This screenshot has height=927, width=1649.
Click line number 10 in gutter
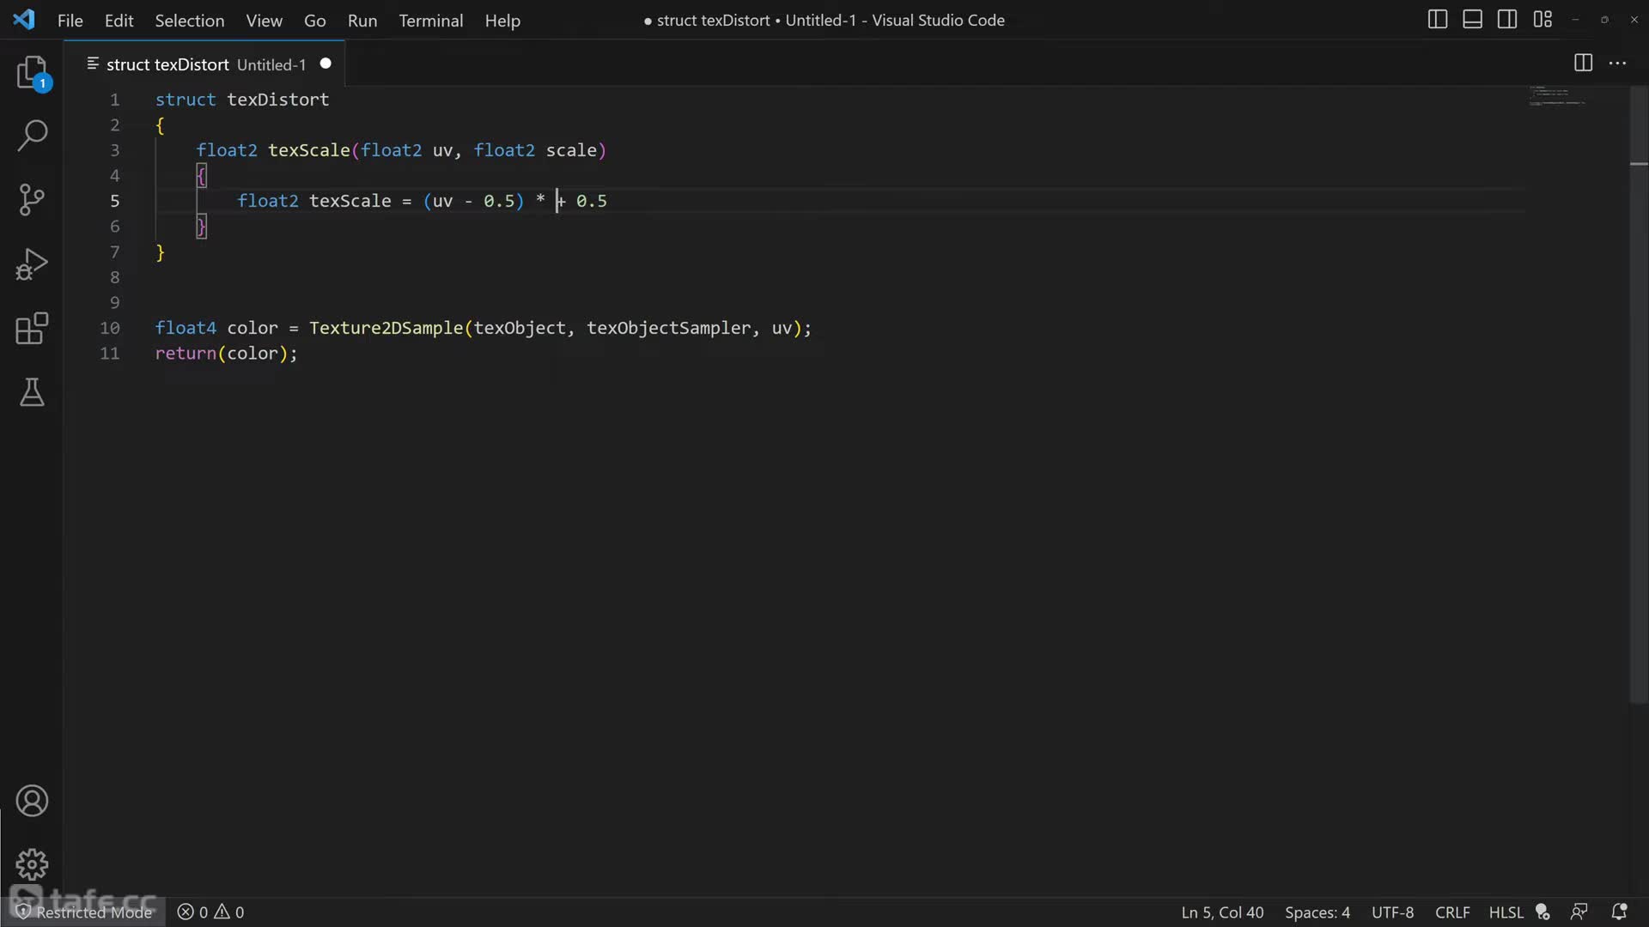[110, 328]
